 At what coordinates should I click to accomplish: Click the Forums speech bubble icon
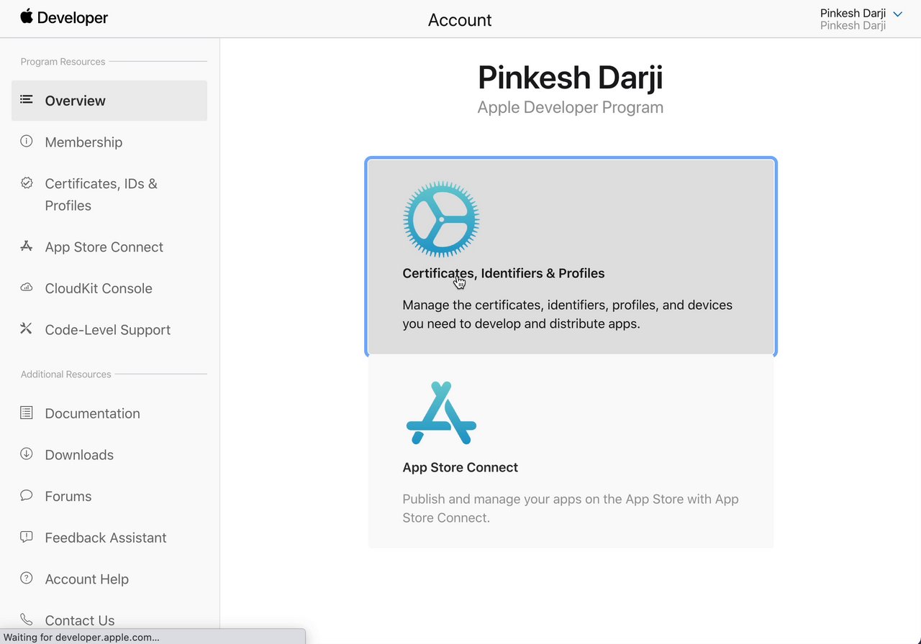click(27, 496)
